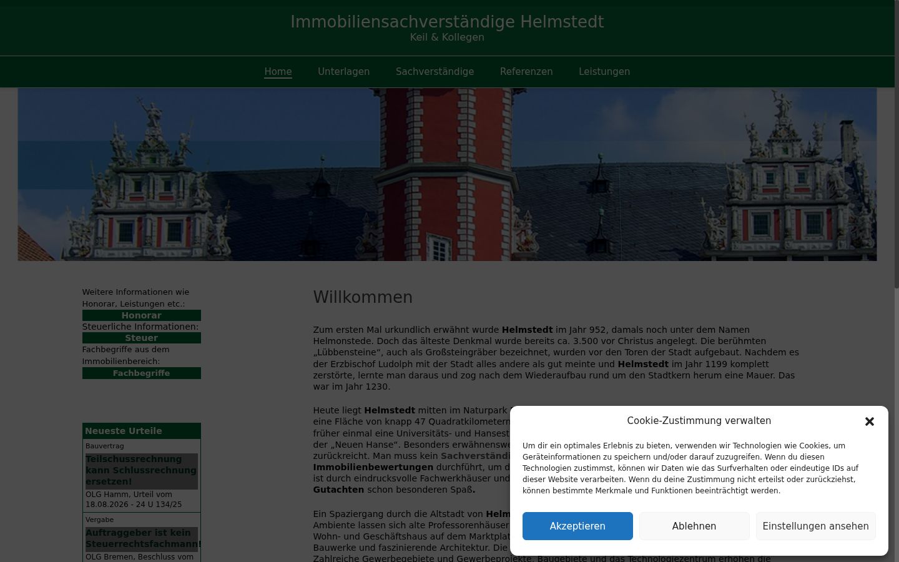Click the Willkommen heading
Image resolution: width=899 pixels, height=562 pixels.
[363, 297]
